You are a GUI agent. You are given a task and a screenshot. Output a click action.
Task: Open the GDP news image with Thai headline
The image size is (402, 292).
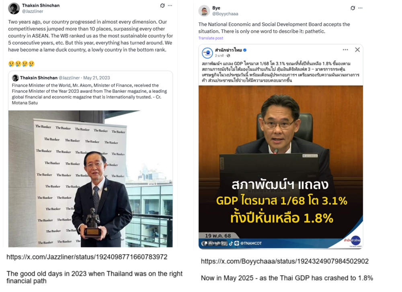281,167
